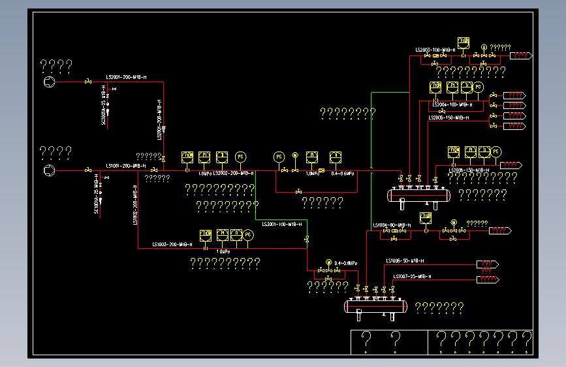Click first instrument box above LS1003-200-M1B-H line
The width and height of the screenshot is (566, 367).
(x=206, y=236)
